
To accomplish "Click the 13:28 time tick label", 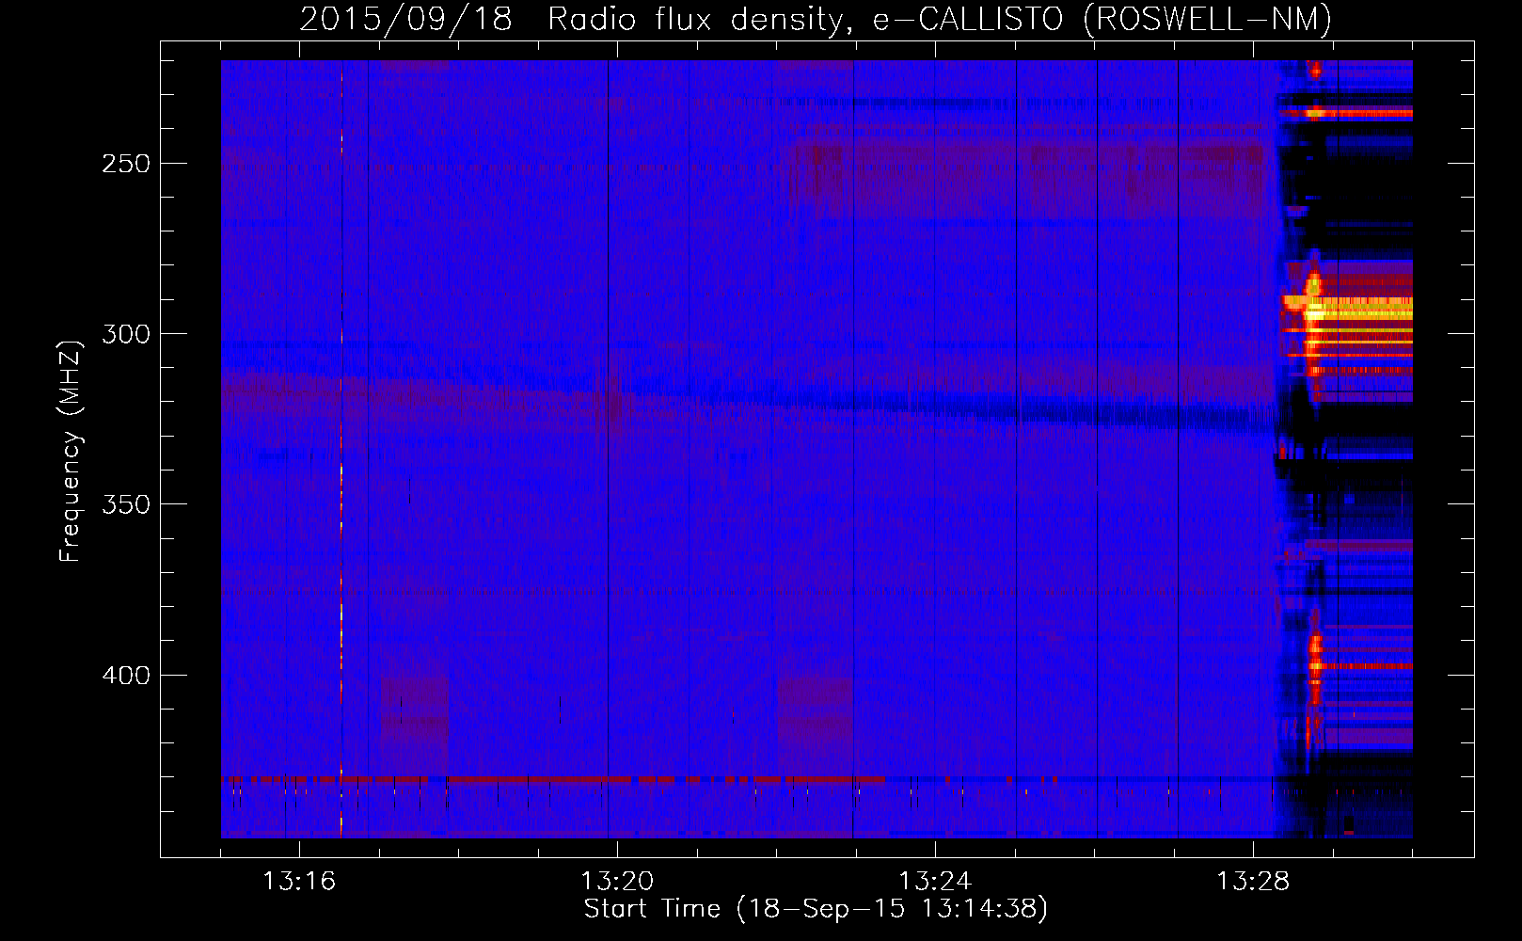I will (x=1253, y=882).
